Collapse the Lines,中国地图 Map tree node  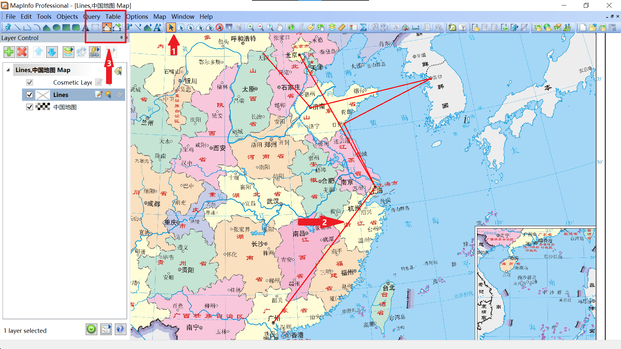tap(8, 70)
